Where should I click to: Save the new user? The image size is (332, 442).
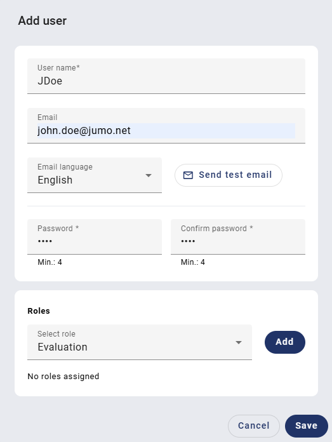(x=307, y=425)
